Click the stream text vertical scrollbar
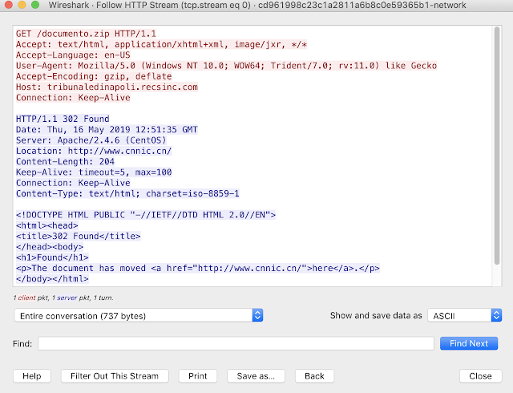 [x=497, y=146]
